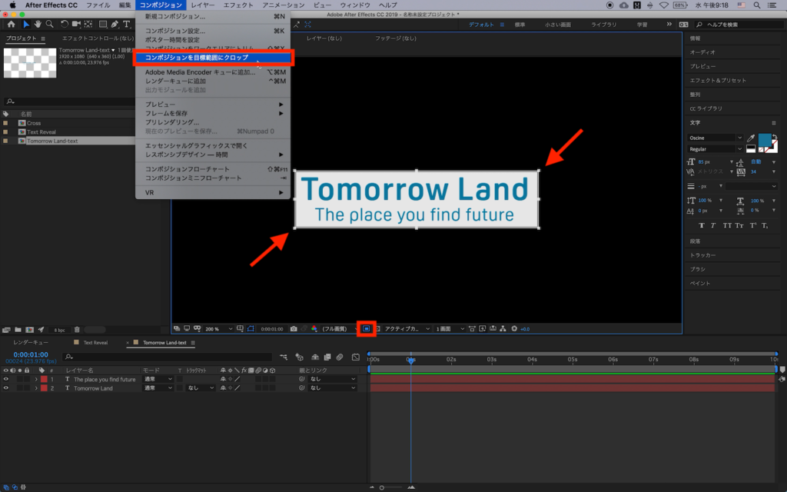Open the フル画質 resolution dropdown
This screenshot has height=492, width=787.
tap(338, 329)
